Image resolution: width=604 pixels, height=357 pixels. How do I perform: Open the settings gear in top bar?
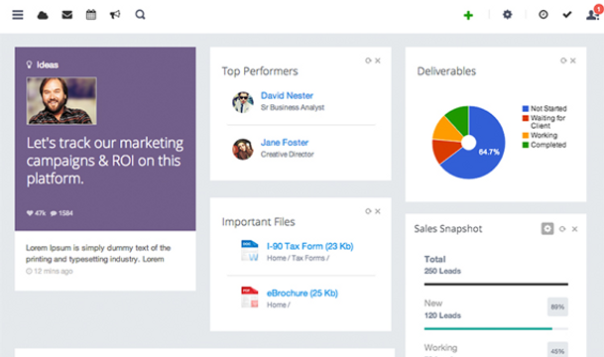508,15
